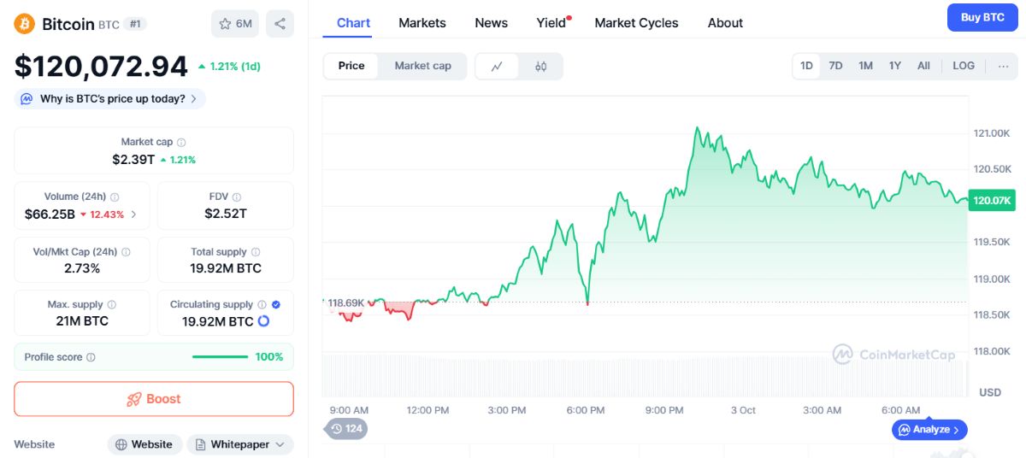Open the three-dots chart options menu
Viewport: 1026px width, 458px height.
1003,66
